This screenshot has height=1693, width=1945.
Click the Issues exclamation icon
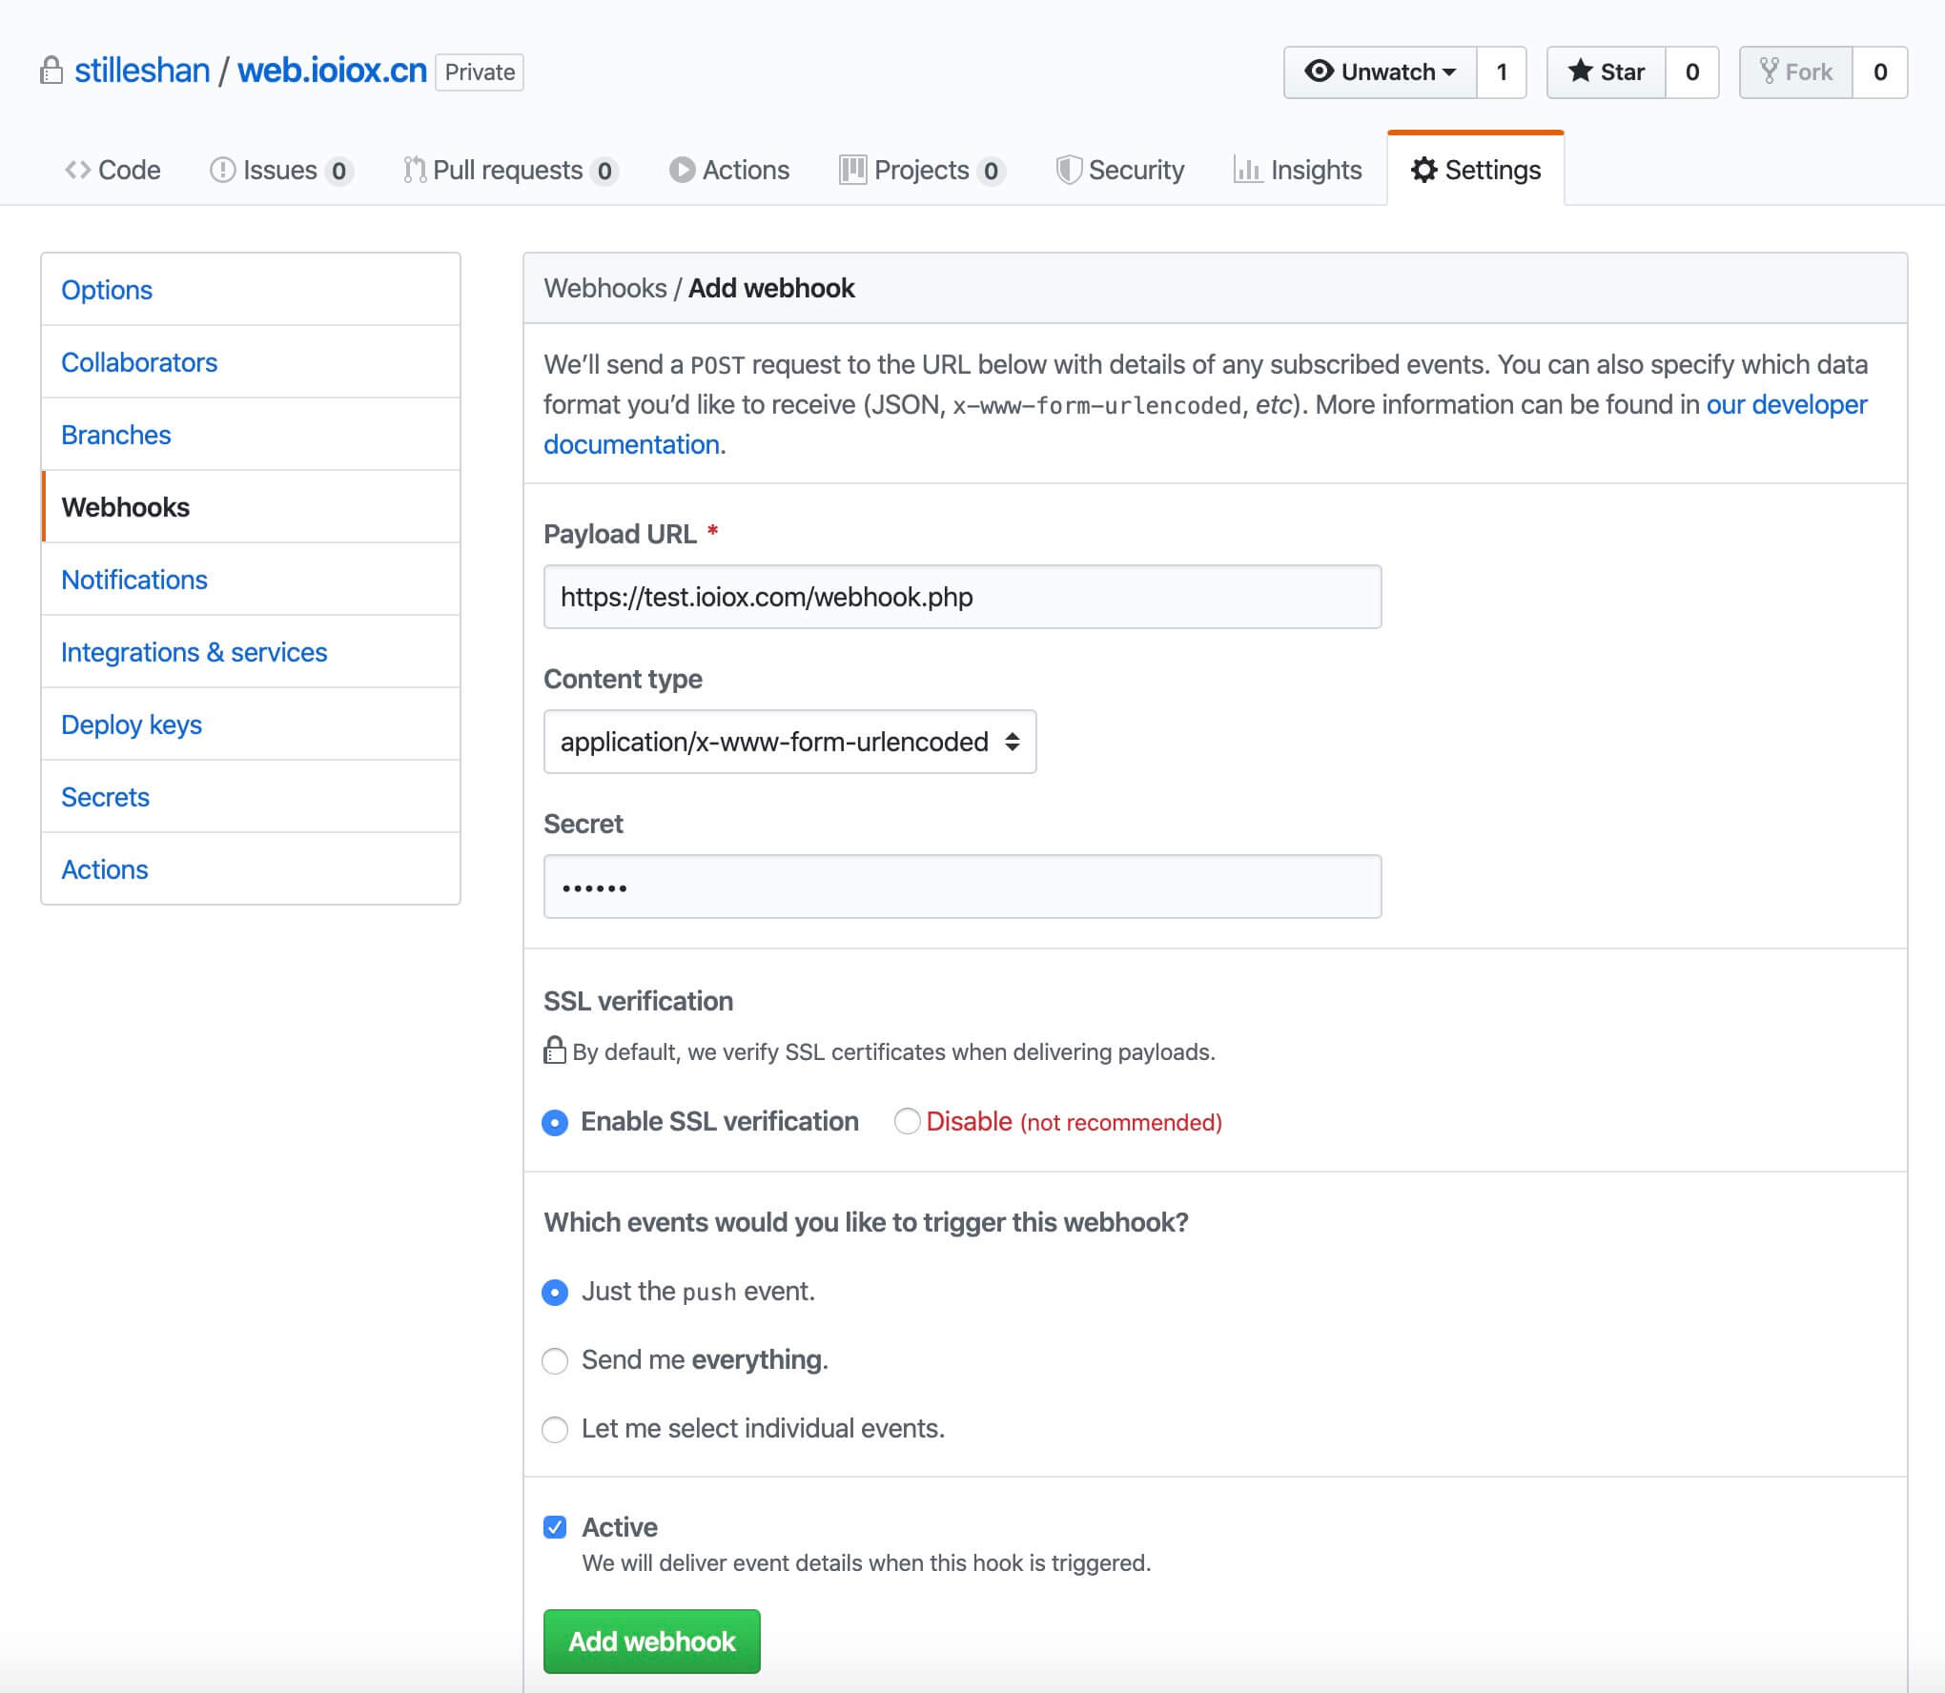[222, 170]
